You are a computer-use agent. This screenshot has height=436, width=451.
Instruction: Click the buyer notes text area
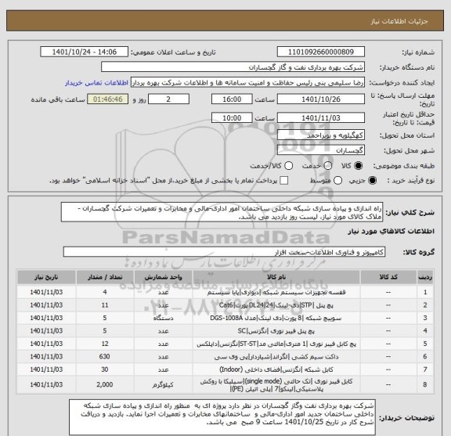pyautogui.click(x=222, y=417)
